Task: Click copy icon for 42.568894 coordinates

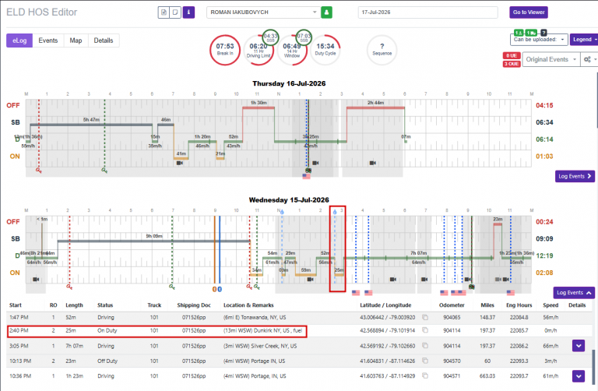Action: click(x=425, y=330)
